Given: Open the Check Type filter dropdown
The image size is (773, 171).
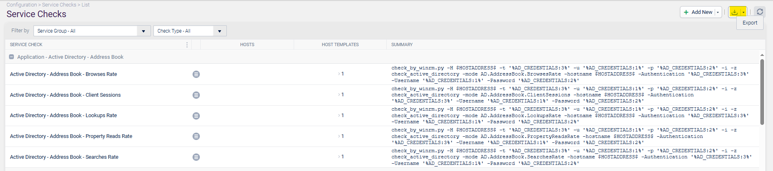Looking at the screenshot, I should pos(219,31).
